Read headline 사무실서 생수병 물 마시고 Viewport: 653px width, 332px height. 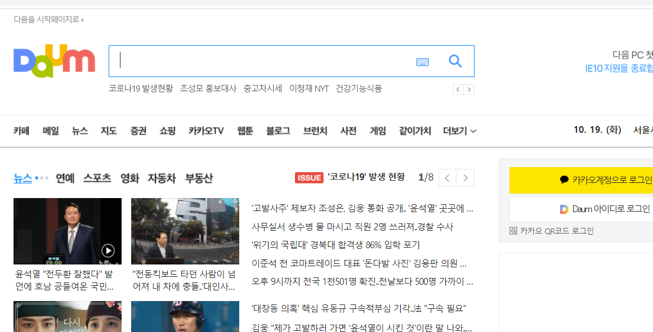352,227
